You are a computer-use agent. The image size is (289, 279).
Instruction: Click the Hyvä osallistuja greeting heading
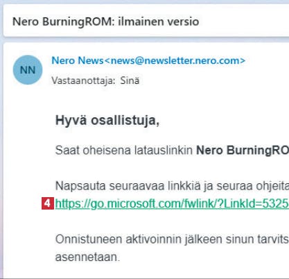(x=107, y=121)
